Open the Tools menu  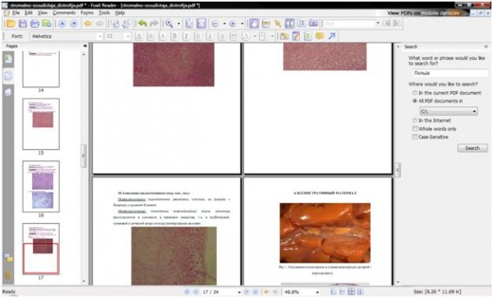point(104,13)
